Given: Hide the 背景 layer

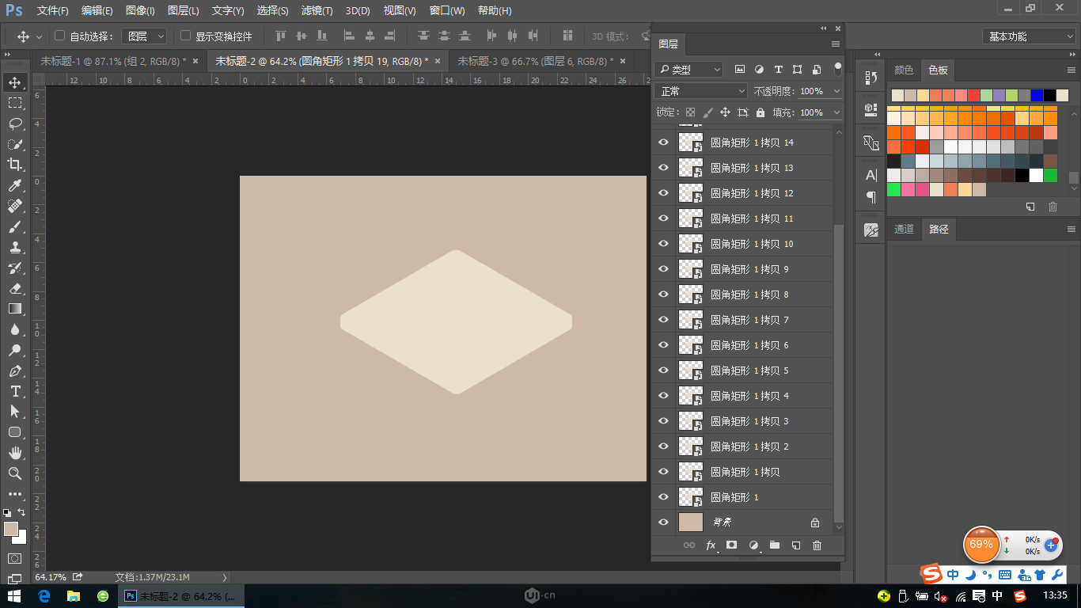Looking at the screenshot, I should (663, 522).
